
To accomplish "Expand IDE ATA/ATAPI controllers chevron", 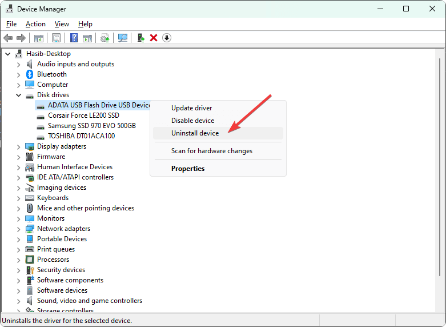I will click(18, 177).
